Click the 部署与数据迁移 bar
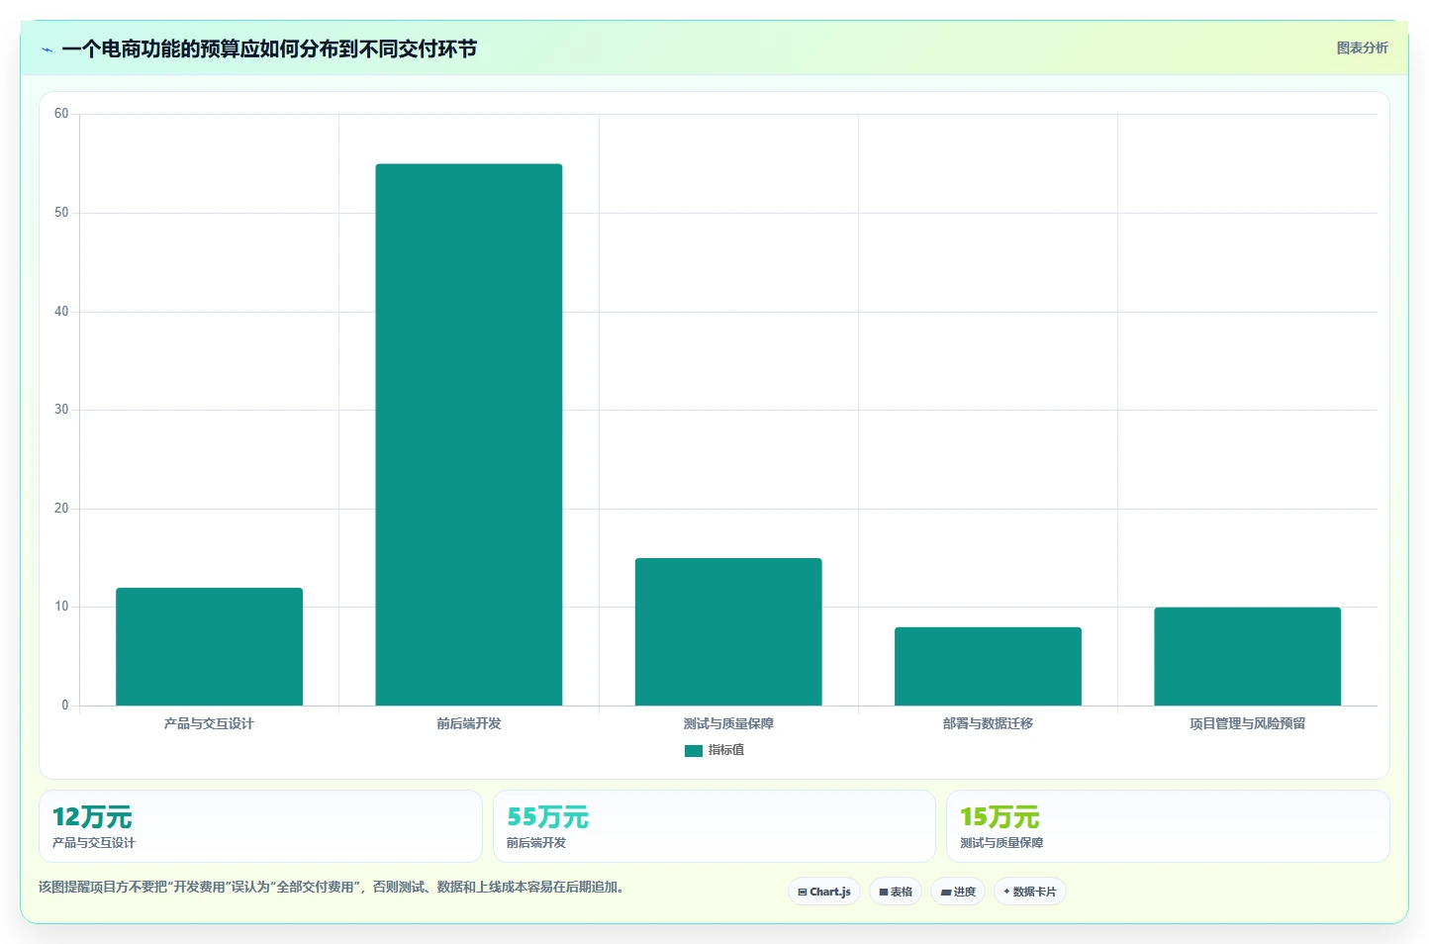 tap(988, 666)
